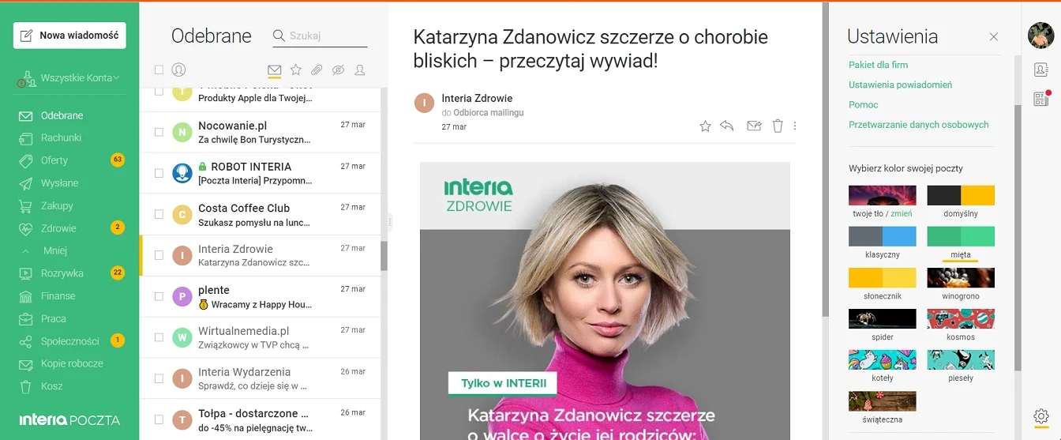Open Ustawienia powiadomień link
This screenshot has height=440, width=1061.
coord(901,85)
